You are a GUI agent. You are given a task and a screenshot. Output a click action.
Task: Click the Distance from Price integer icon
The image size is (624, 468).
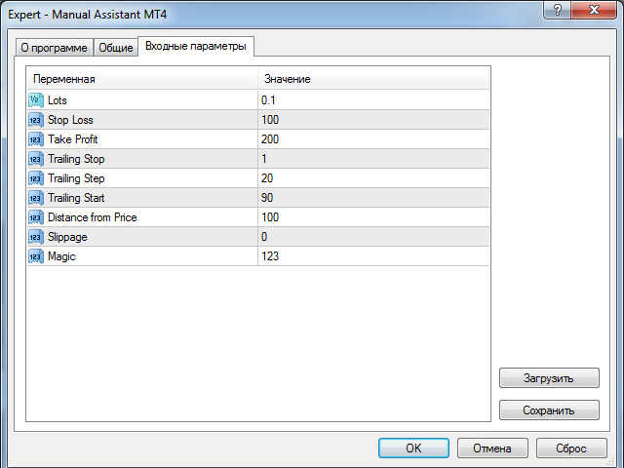(36, 217)
